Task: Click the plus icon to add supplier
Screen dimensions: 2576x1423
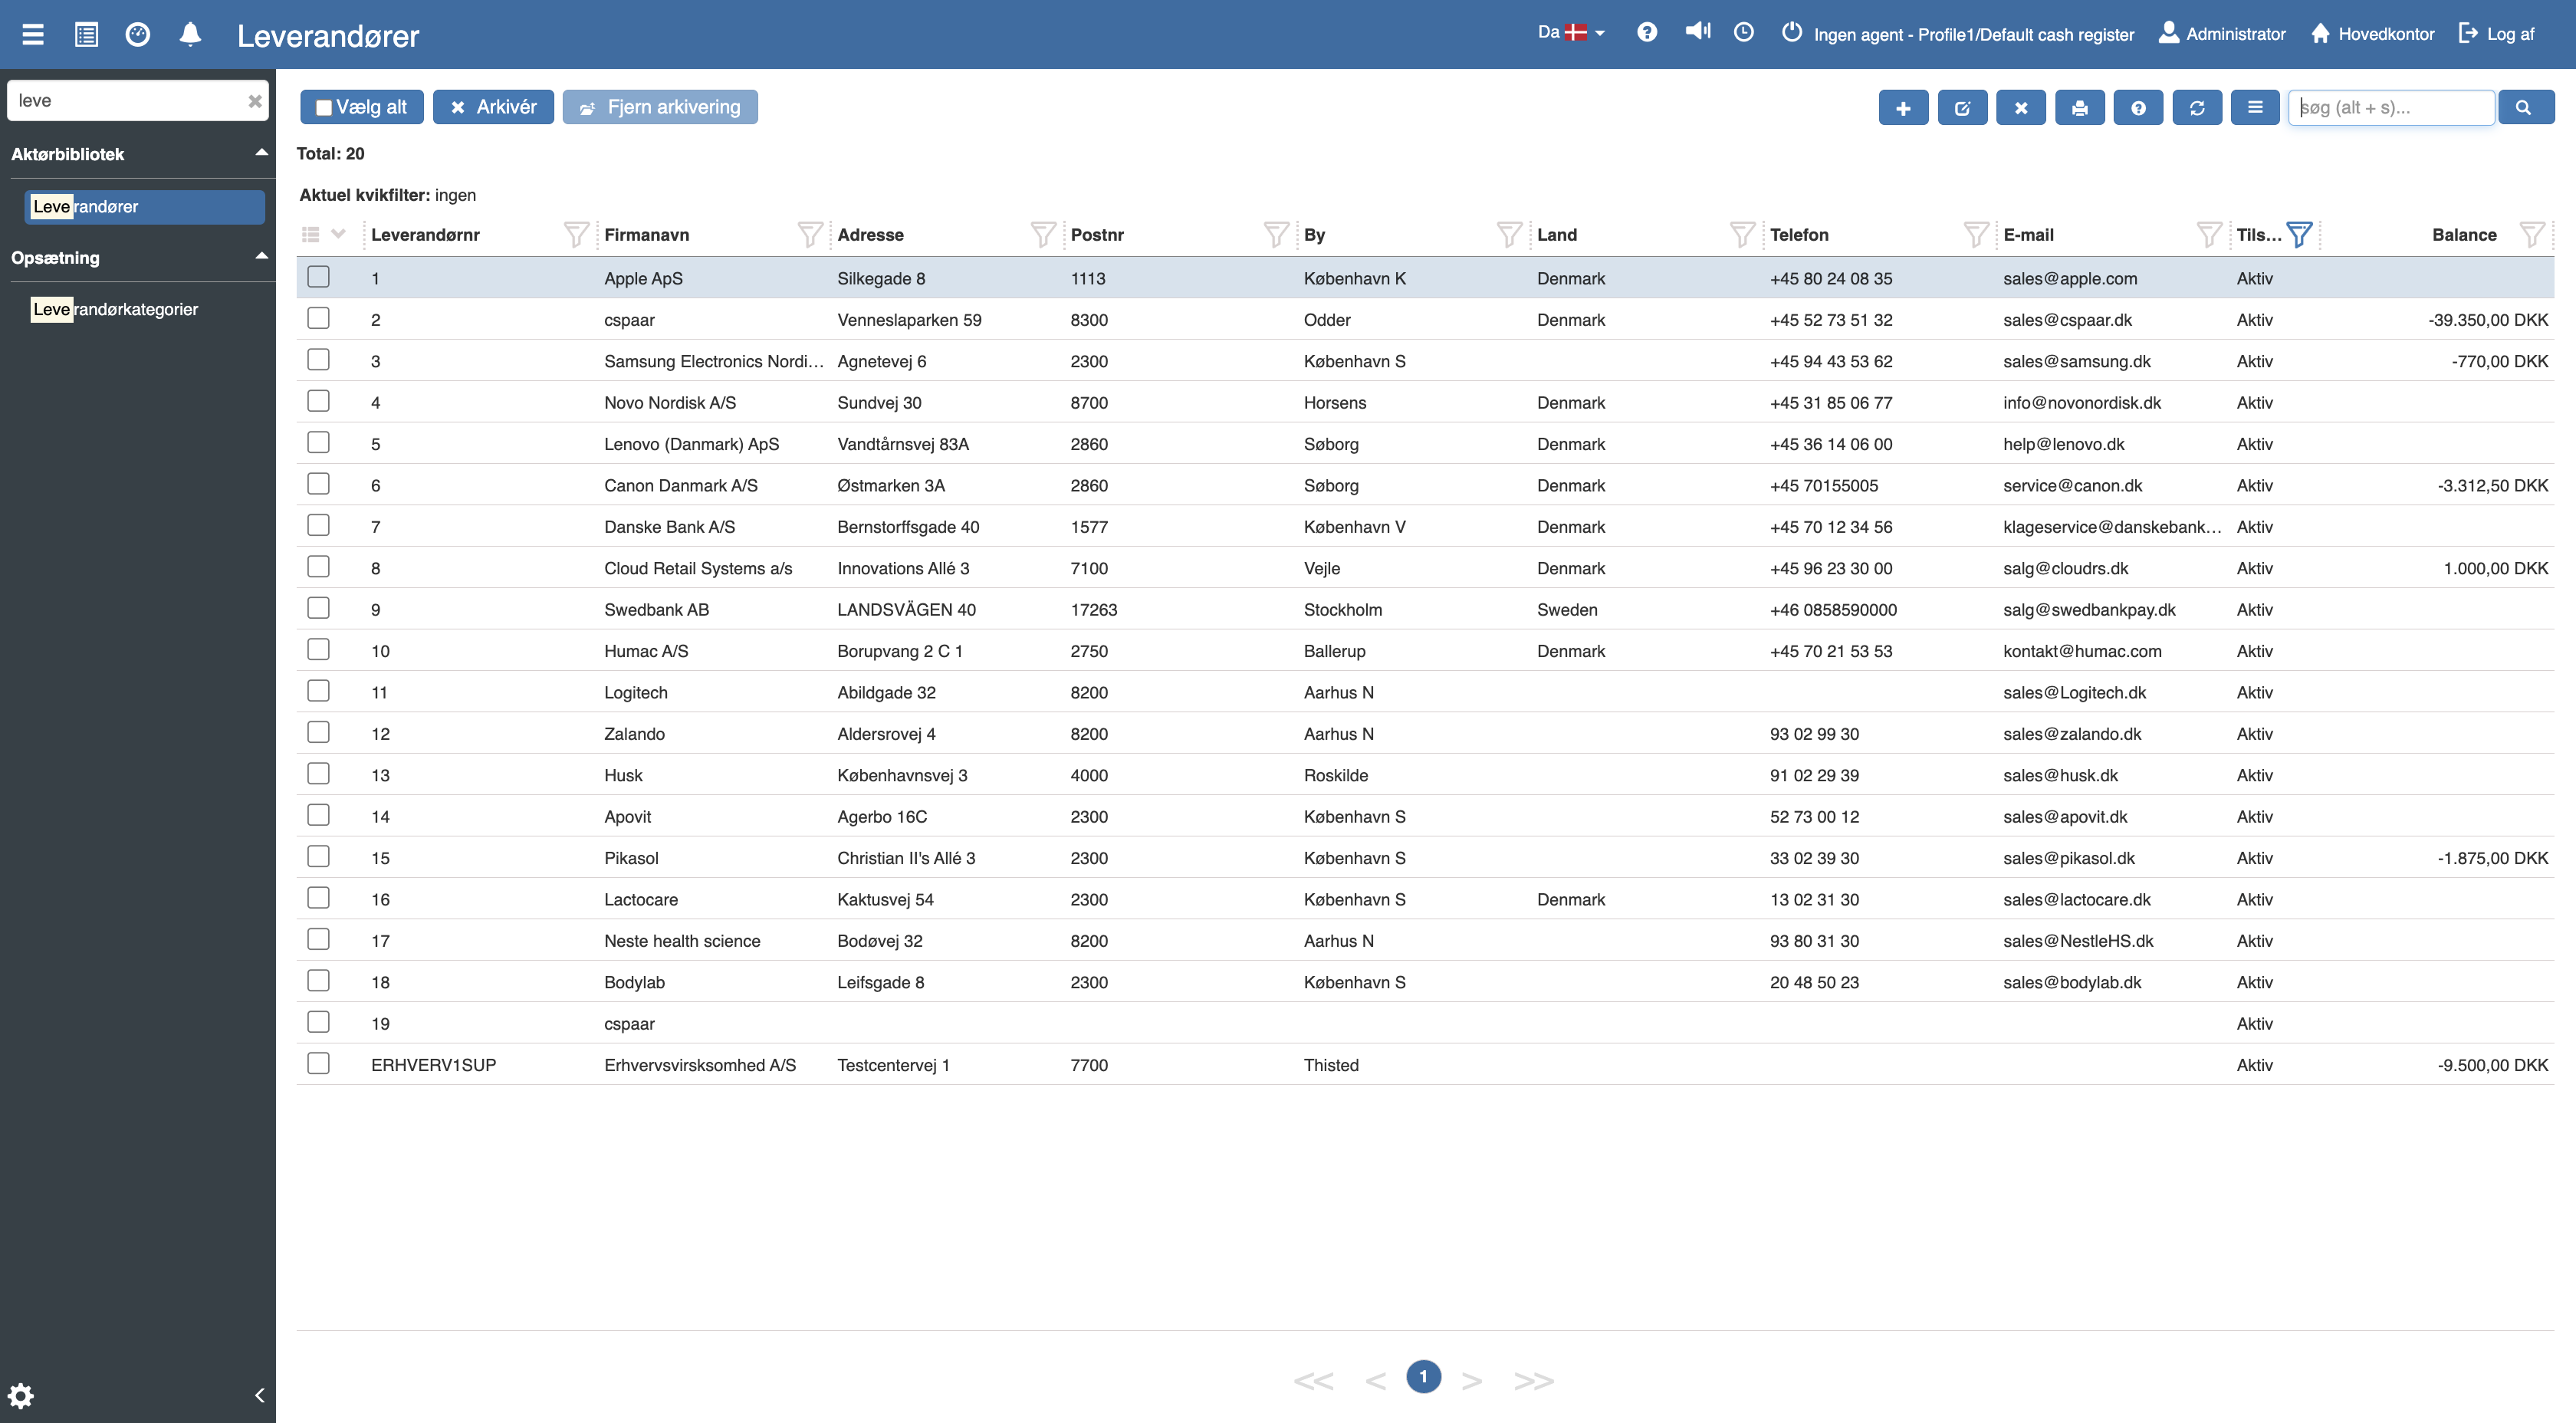Action: tap(1902, 108)
